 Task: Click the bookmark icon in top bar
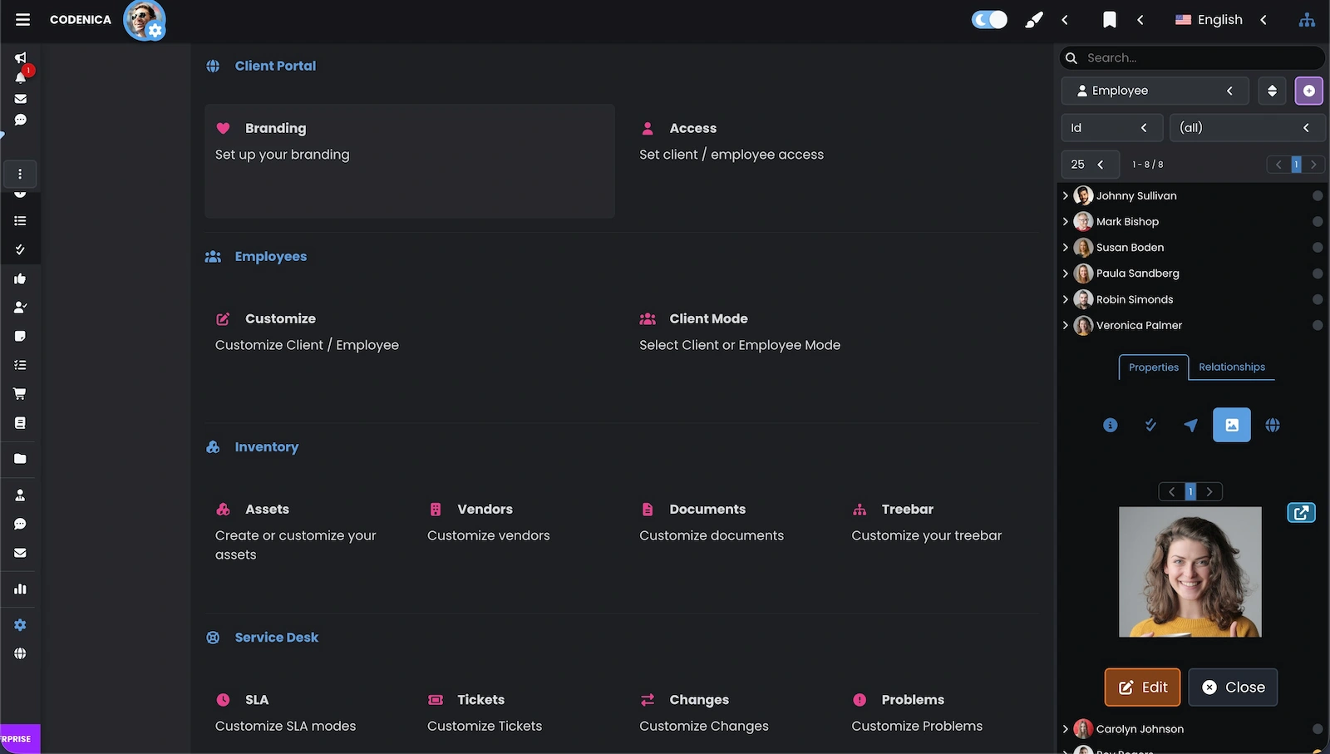click(x=1110, y=19)
